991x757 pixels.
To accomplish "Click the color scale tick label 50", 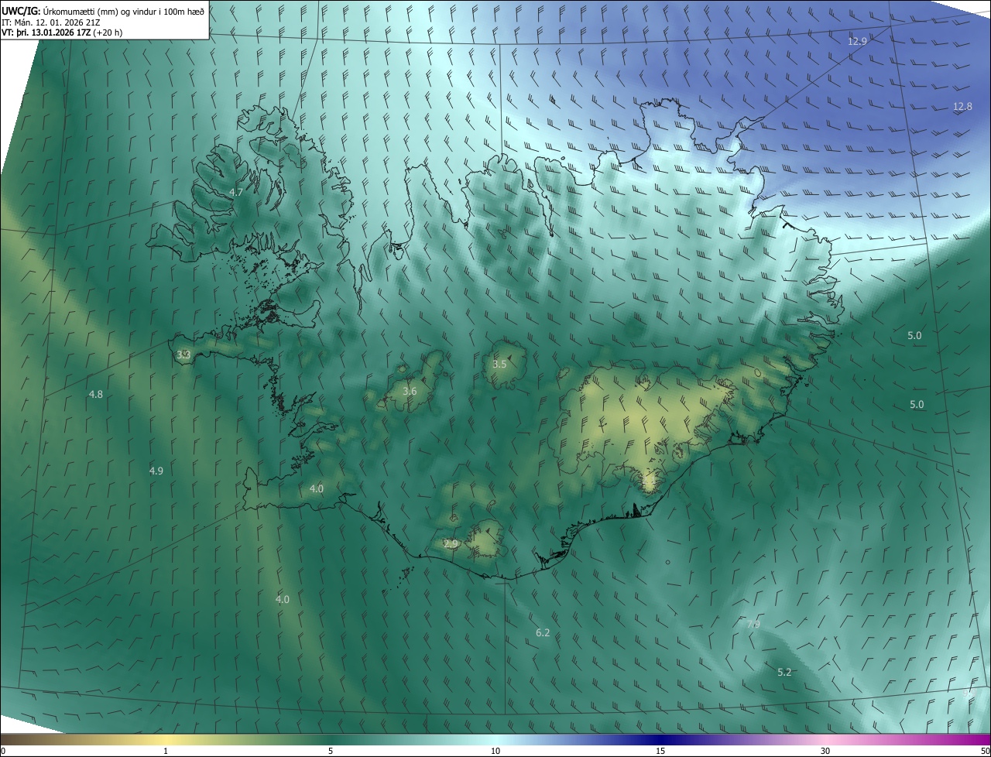I will (x=985, y=751).
